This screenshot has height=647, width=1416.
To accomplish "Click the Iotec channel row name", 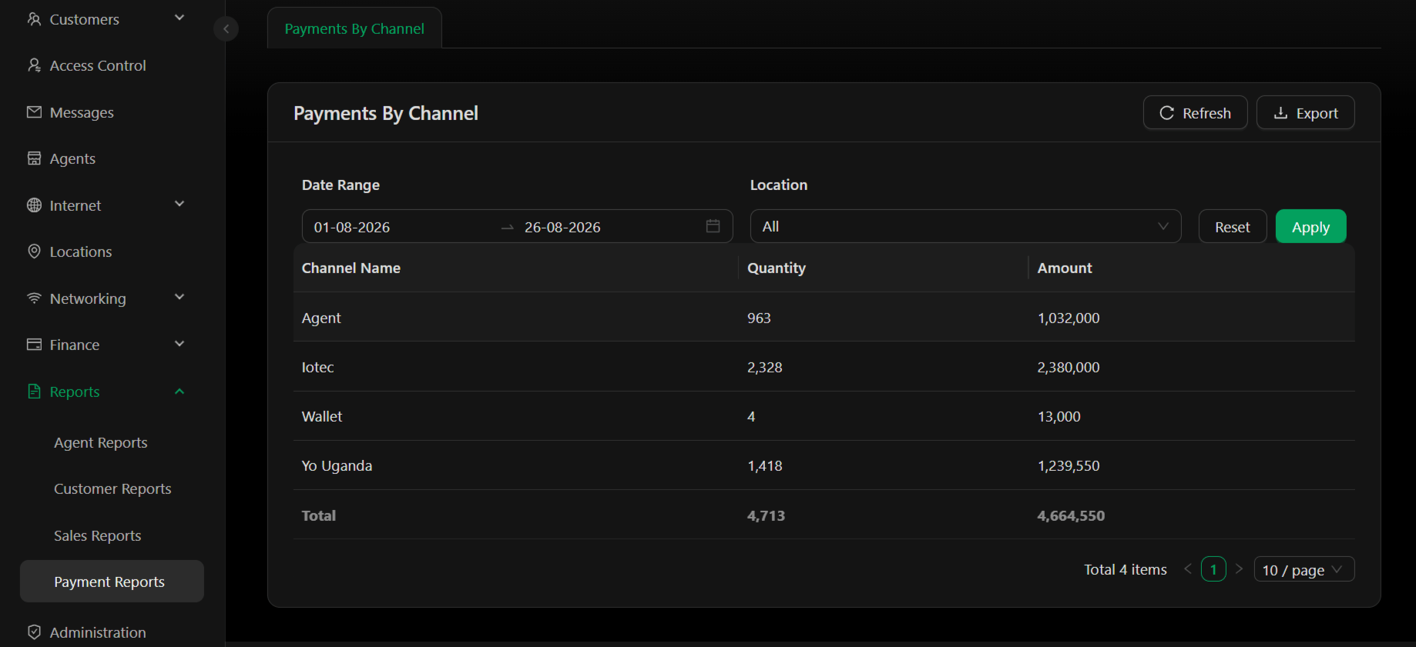I will pos(317,367).
